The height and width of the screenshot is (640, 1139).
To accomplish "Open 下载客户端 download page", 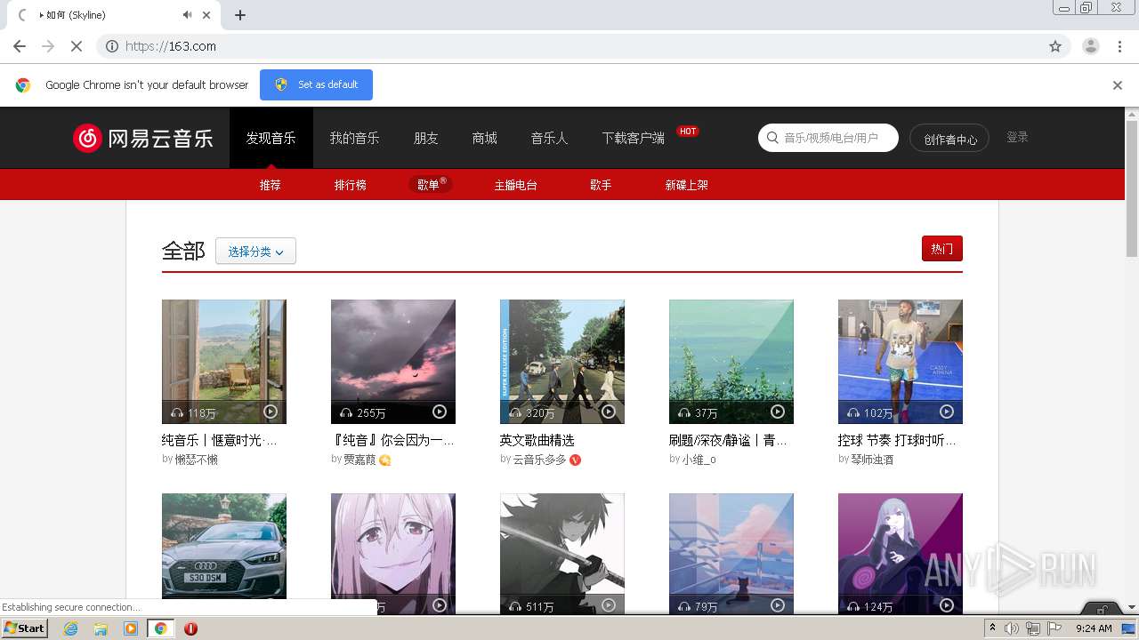I will point(634,138).
